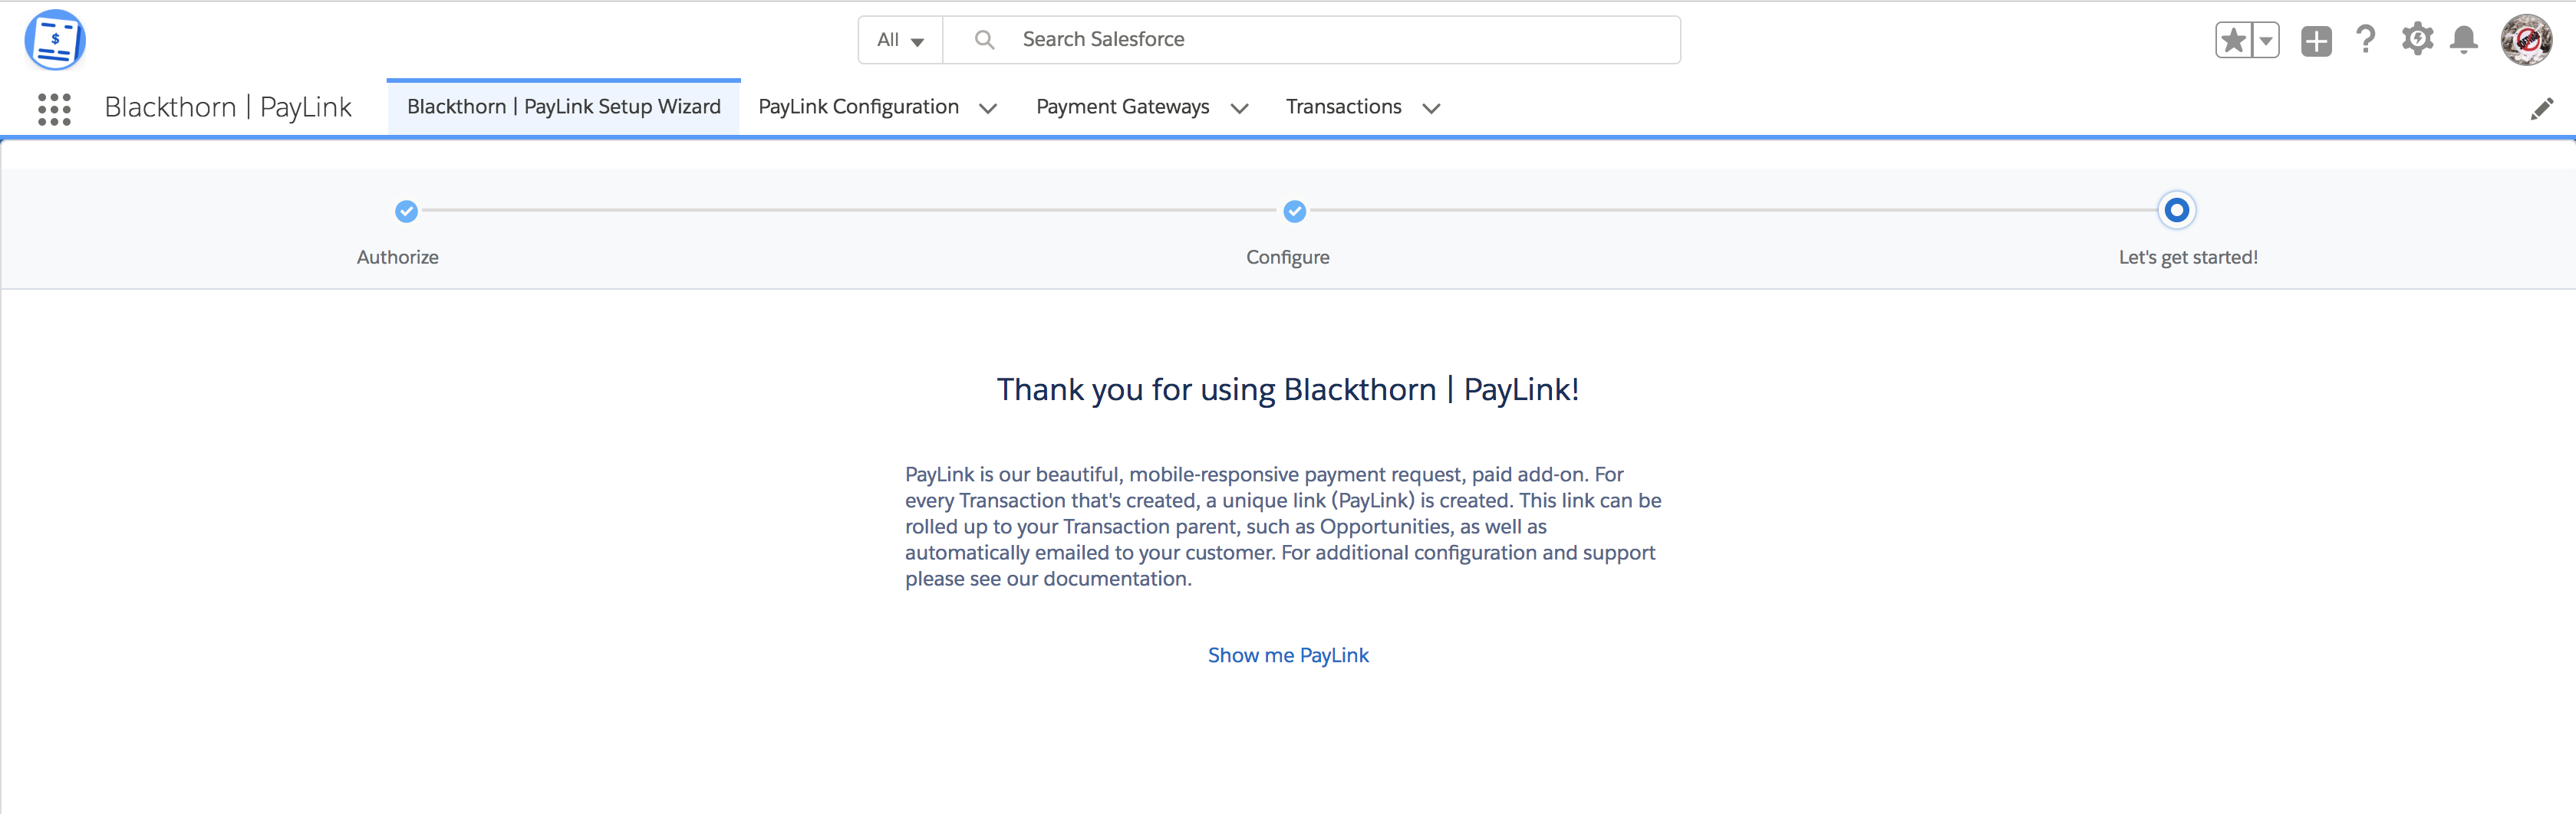Expand the Payment Gateways chevron menu
The height and width of the screenshot is (814, 2576).
(1239, 109)
